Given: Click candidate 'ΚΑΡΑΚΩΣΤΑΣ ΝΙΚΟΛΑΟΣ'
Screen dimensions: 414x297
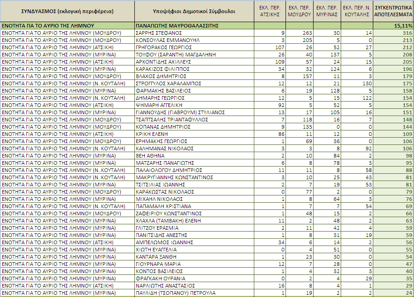Looking at the screenshot, I should pyautogui.click(x=165, y=192).
